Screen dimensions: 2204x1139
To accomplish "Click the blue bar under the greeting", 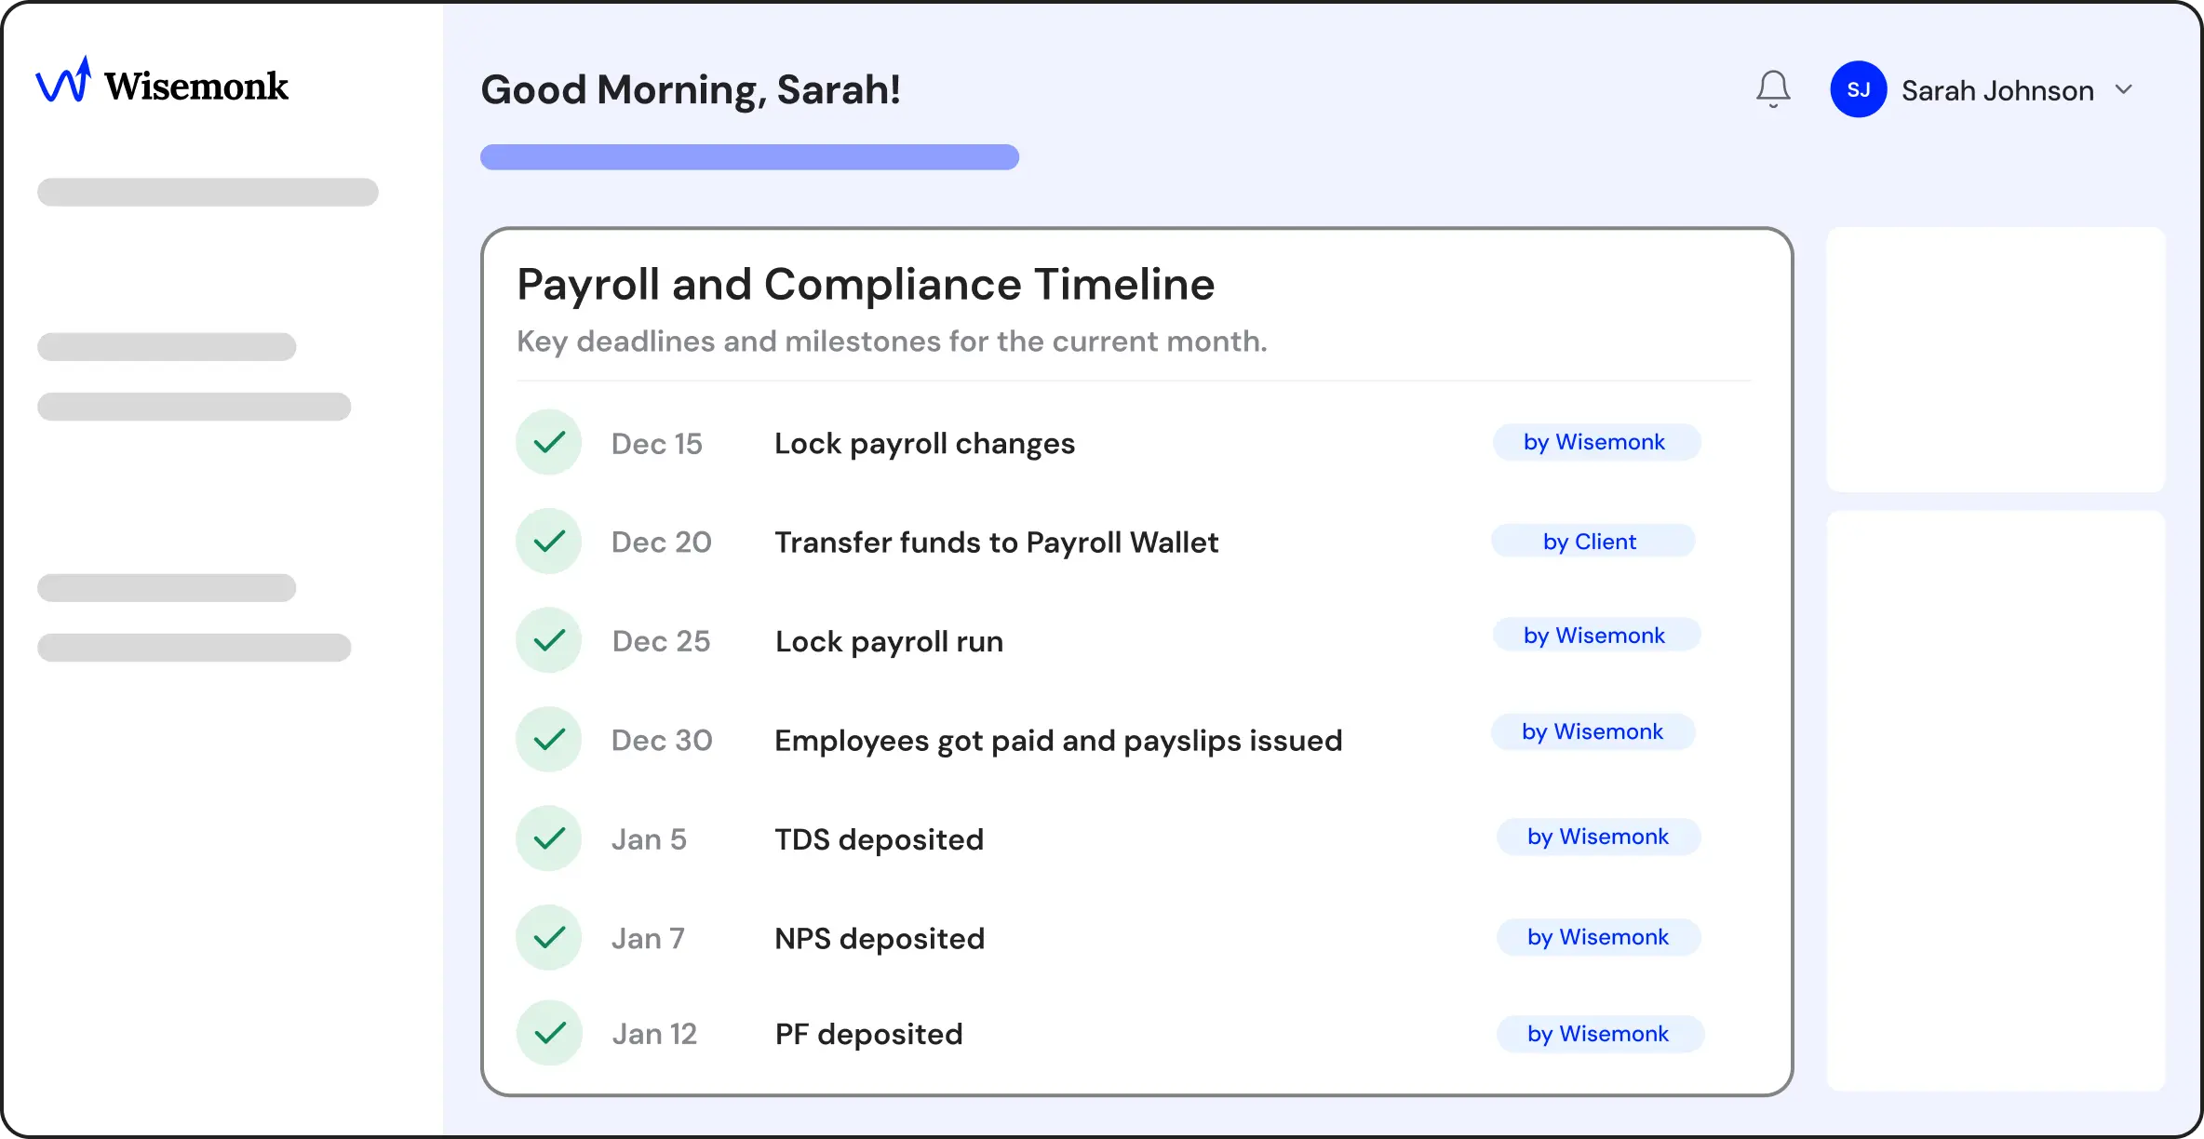I will (x=749, y=157).
